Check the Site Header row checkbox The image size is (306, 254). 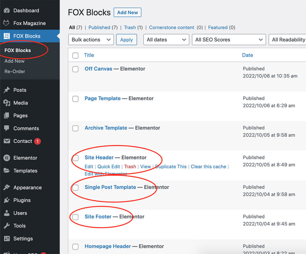coord(75,158)
